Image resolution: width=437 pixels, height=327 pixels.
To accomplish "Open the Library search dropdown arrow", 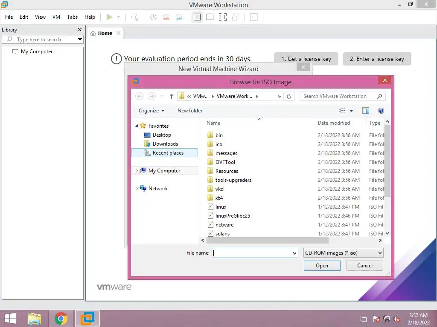I will click(80, 40).
